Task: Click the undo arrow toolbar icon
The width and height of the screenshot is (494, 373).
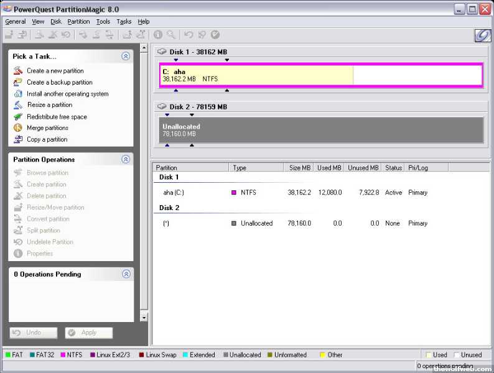Action: (189, 35)
